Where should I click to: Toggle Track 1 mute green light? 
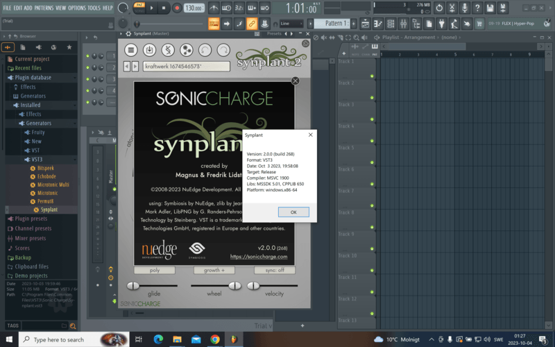click(x=372, y=76)
